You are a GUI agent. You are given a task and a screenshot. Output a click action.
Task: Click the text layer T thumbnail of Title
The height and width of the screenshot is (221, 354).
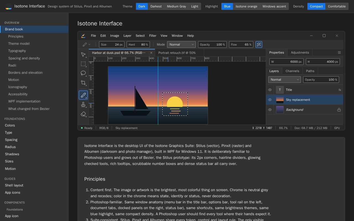(280, 90)
